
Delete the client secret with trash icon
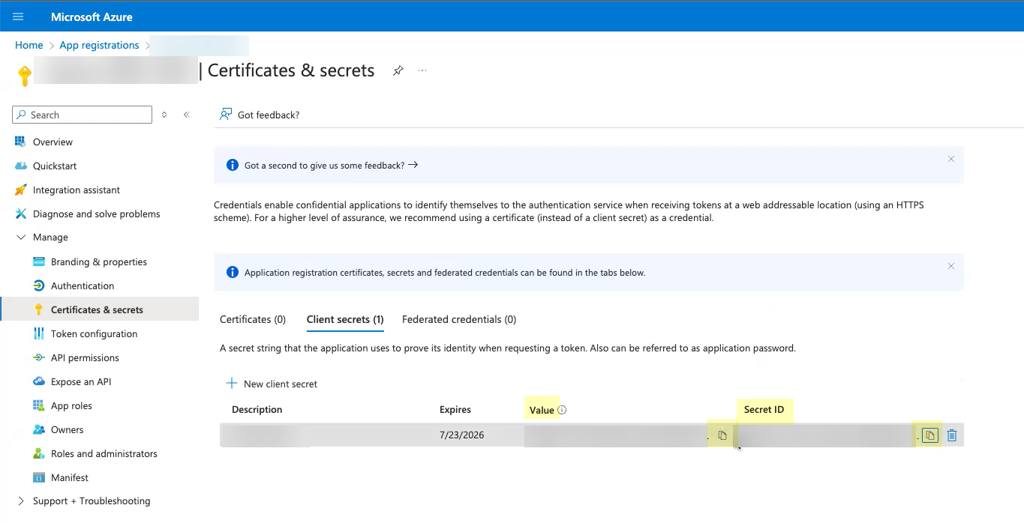[952, 435]
